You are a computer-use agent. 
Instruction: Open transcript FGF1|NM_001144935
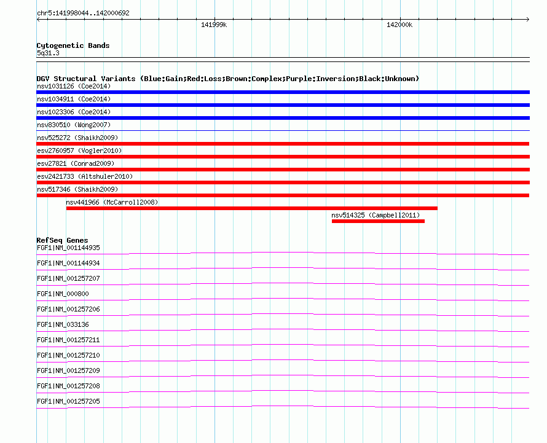click(x=68, y=248)
